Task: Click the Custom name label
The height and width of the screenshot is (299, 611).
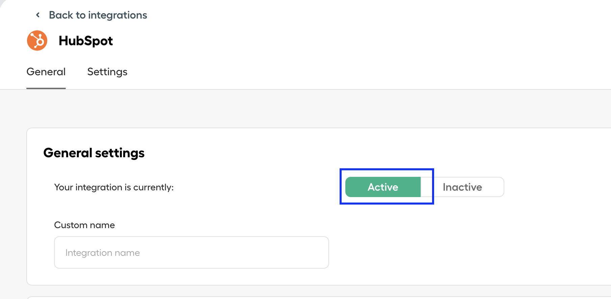Action: point(84,225)
